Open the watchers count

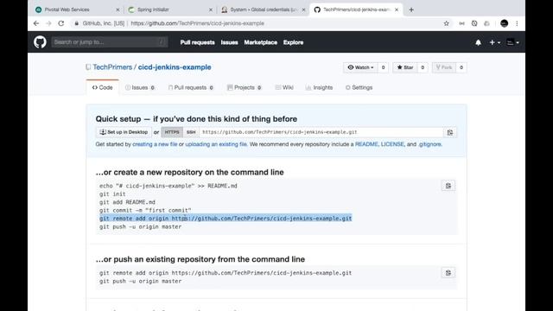click(x=383, y=67)
